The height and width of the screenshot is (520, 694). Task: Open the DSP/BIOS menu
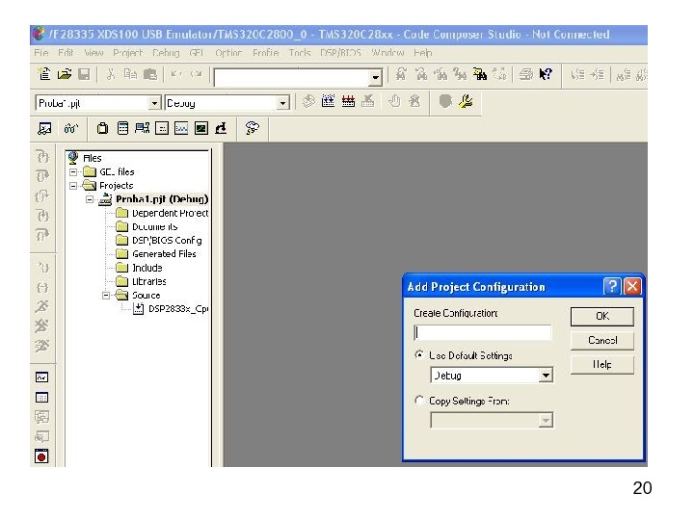(x=340, y=53)
